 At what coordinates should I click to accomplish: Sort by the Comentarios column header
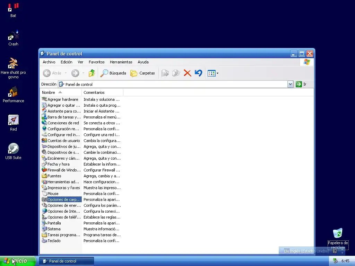click(x=102, y=92)
